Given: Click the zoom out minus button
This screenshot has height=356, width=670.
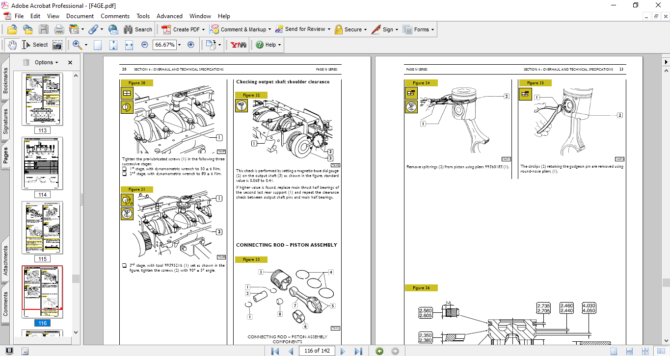Looking at the screenshot, I should coord(145,45).
